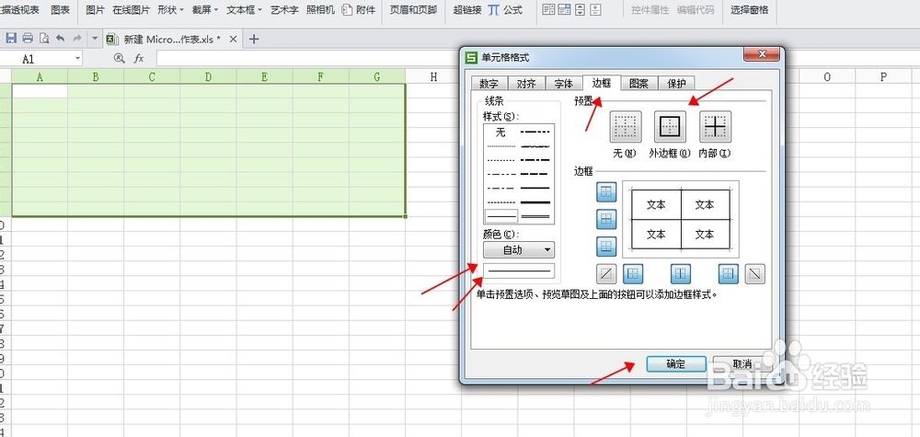Select 无 in the line style list
The height and width of the screenshot is (437, 920).
pos(500,132)
